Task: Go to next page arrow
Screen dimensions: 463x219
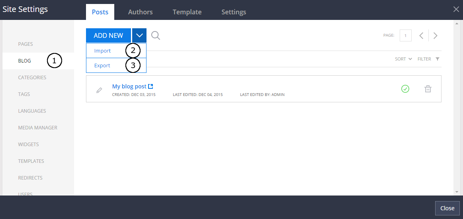Action: click(436, 35)
